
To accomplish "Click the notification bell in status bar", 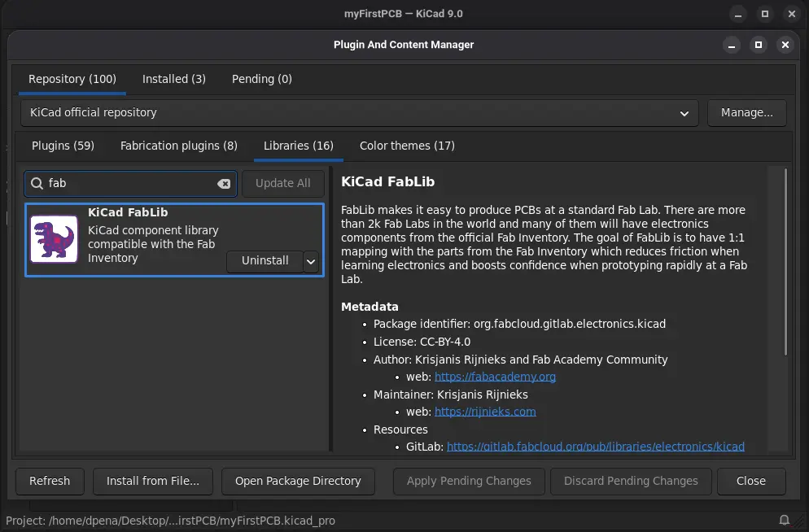I will 785,520.
